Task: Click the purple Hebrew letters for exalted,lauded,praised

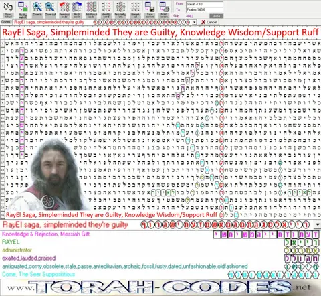Action: (302, 258)
